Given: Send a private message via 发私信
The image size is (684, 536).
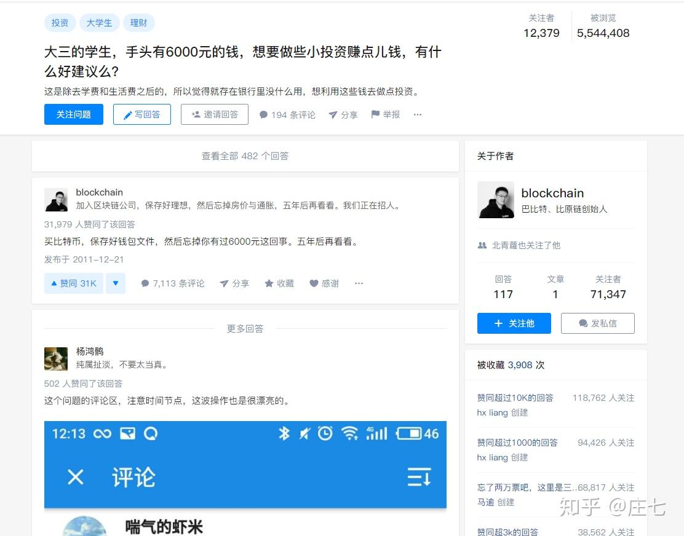Looking at the screenshot, I should point(597,323).
